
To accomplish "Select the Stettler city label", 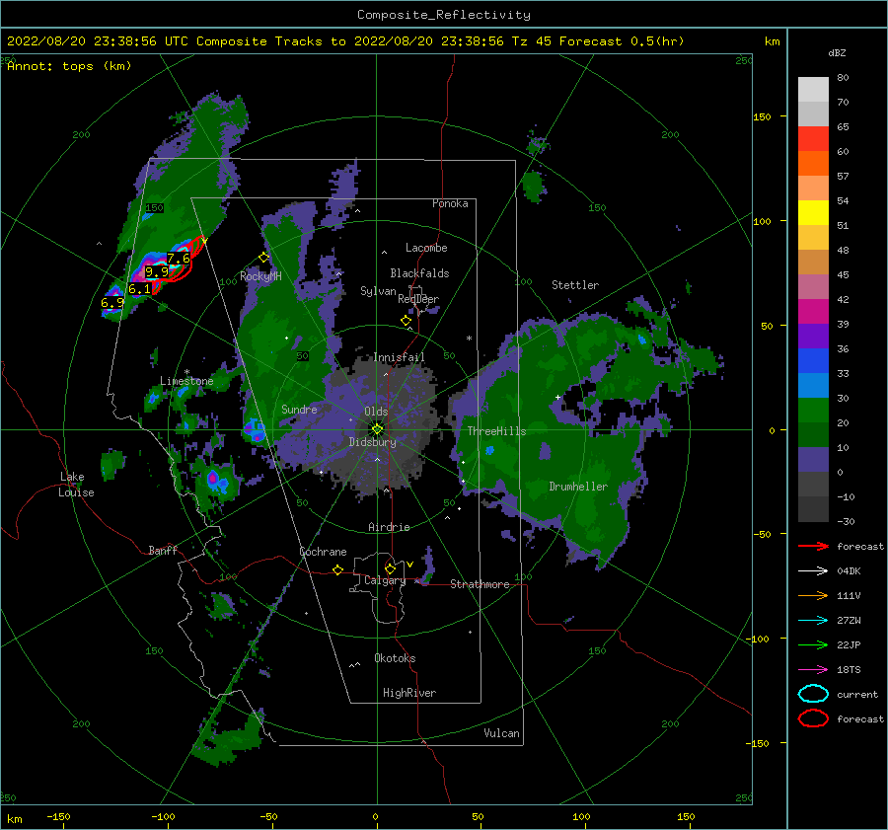I will (575, 285).
